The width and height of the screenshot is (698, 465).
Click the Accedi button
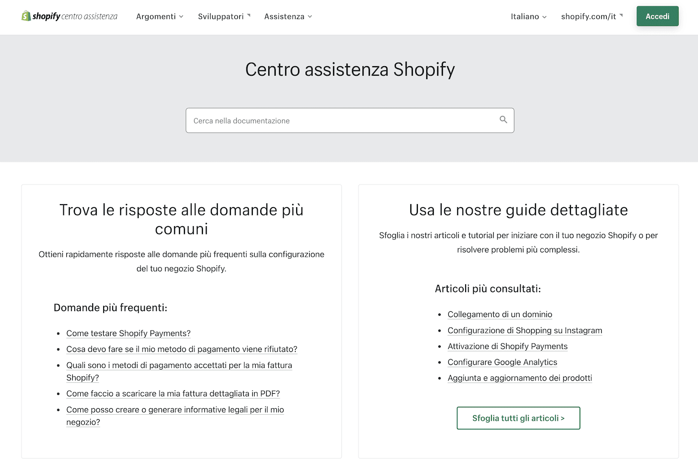(657, 16)
